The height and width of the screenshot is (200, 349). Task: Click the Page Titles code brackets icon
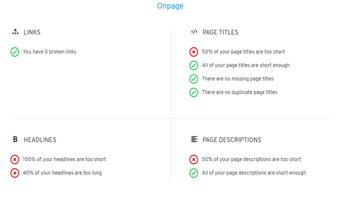194,32
